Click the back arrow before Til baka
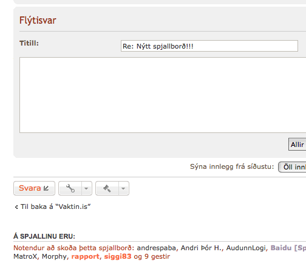The image size is (306, 266). [16, 207]
